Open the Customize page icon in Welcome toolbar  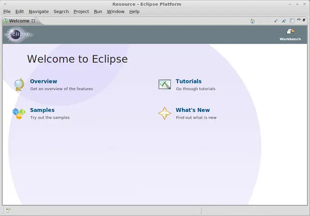pos(292,21)
